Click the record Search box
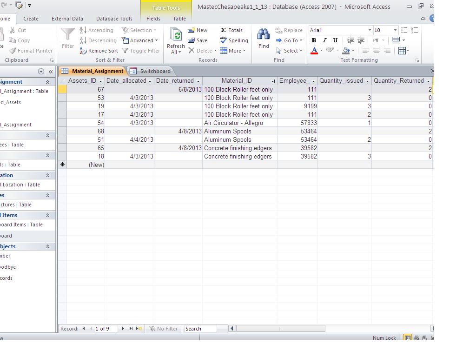This screenshot has height=357, width=476. 200,329
